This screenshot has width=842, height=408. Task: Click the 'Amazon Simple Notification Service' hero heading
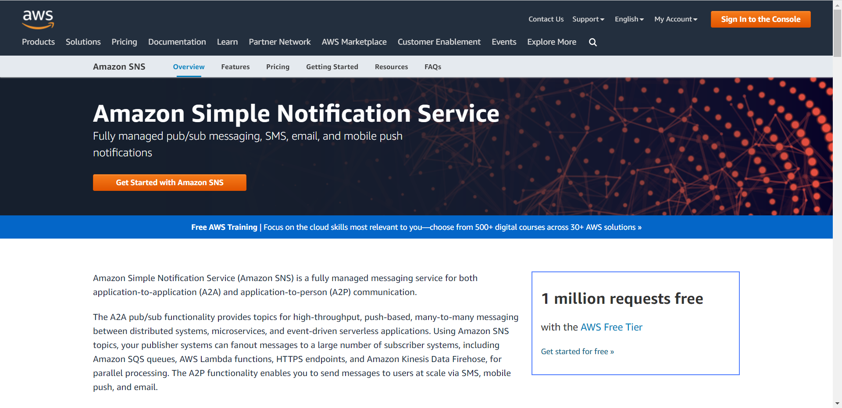[296, 113]
